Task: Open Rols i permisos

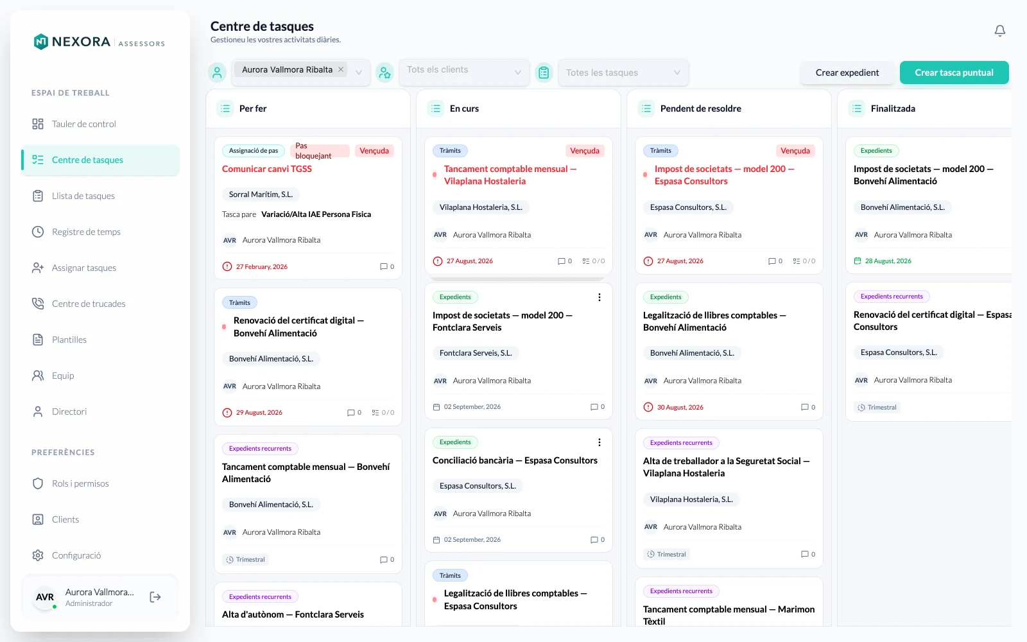Action: [x=100, y=483]
